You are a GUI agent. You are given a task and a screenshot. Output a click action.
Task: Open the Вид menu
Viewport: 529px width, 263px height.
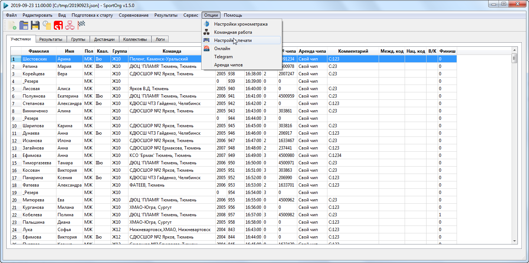pyautogui.click(x=62, y=15)
